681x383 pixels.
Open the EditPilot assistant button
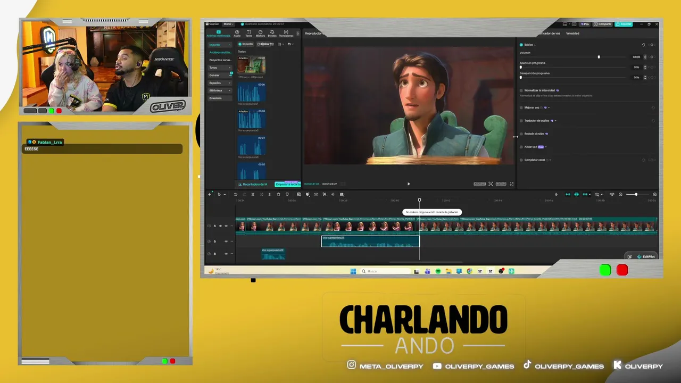[x=646, y=256]
